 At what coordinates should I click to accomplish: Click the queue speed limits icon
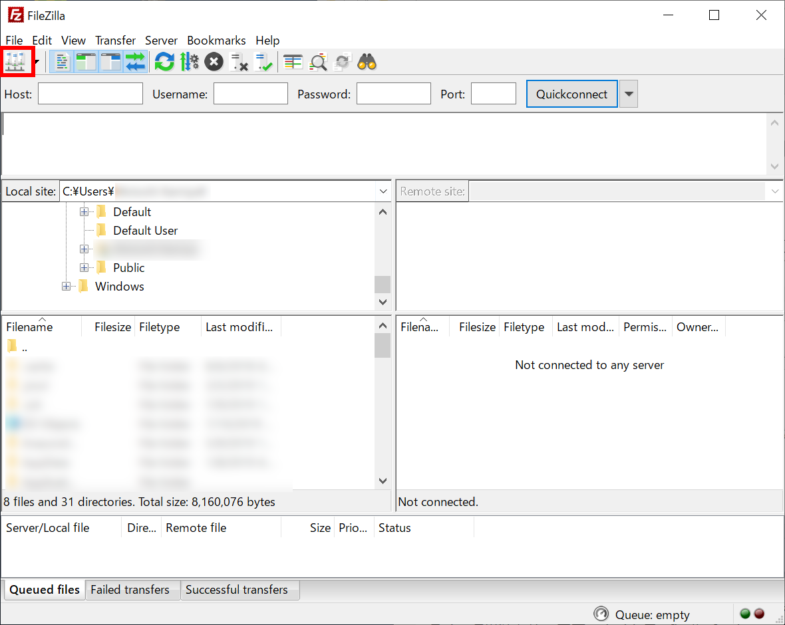click(601, 614)
